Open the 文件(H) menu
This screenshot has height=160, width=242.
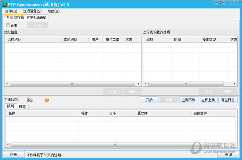11,11
